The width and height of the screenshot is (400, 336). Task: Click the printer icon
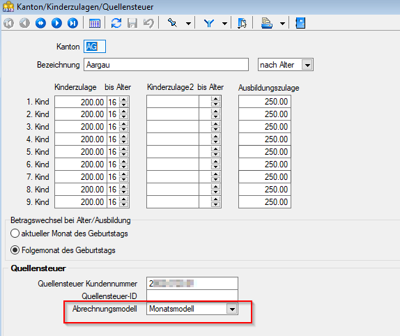[267, 23]
